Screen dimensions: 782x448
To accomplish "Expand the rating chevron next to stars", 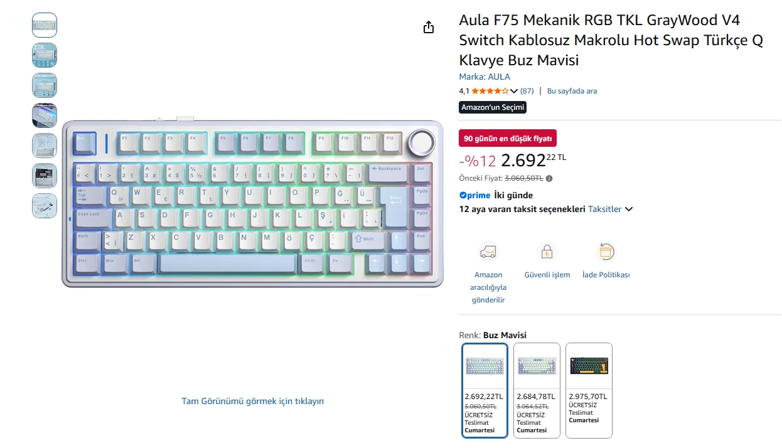I will (514, 91).
